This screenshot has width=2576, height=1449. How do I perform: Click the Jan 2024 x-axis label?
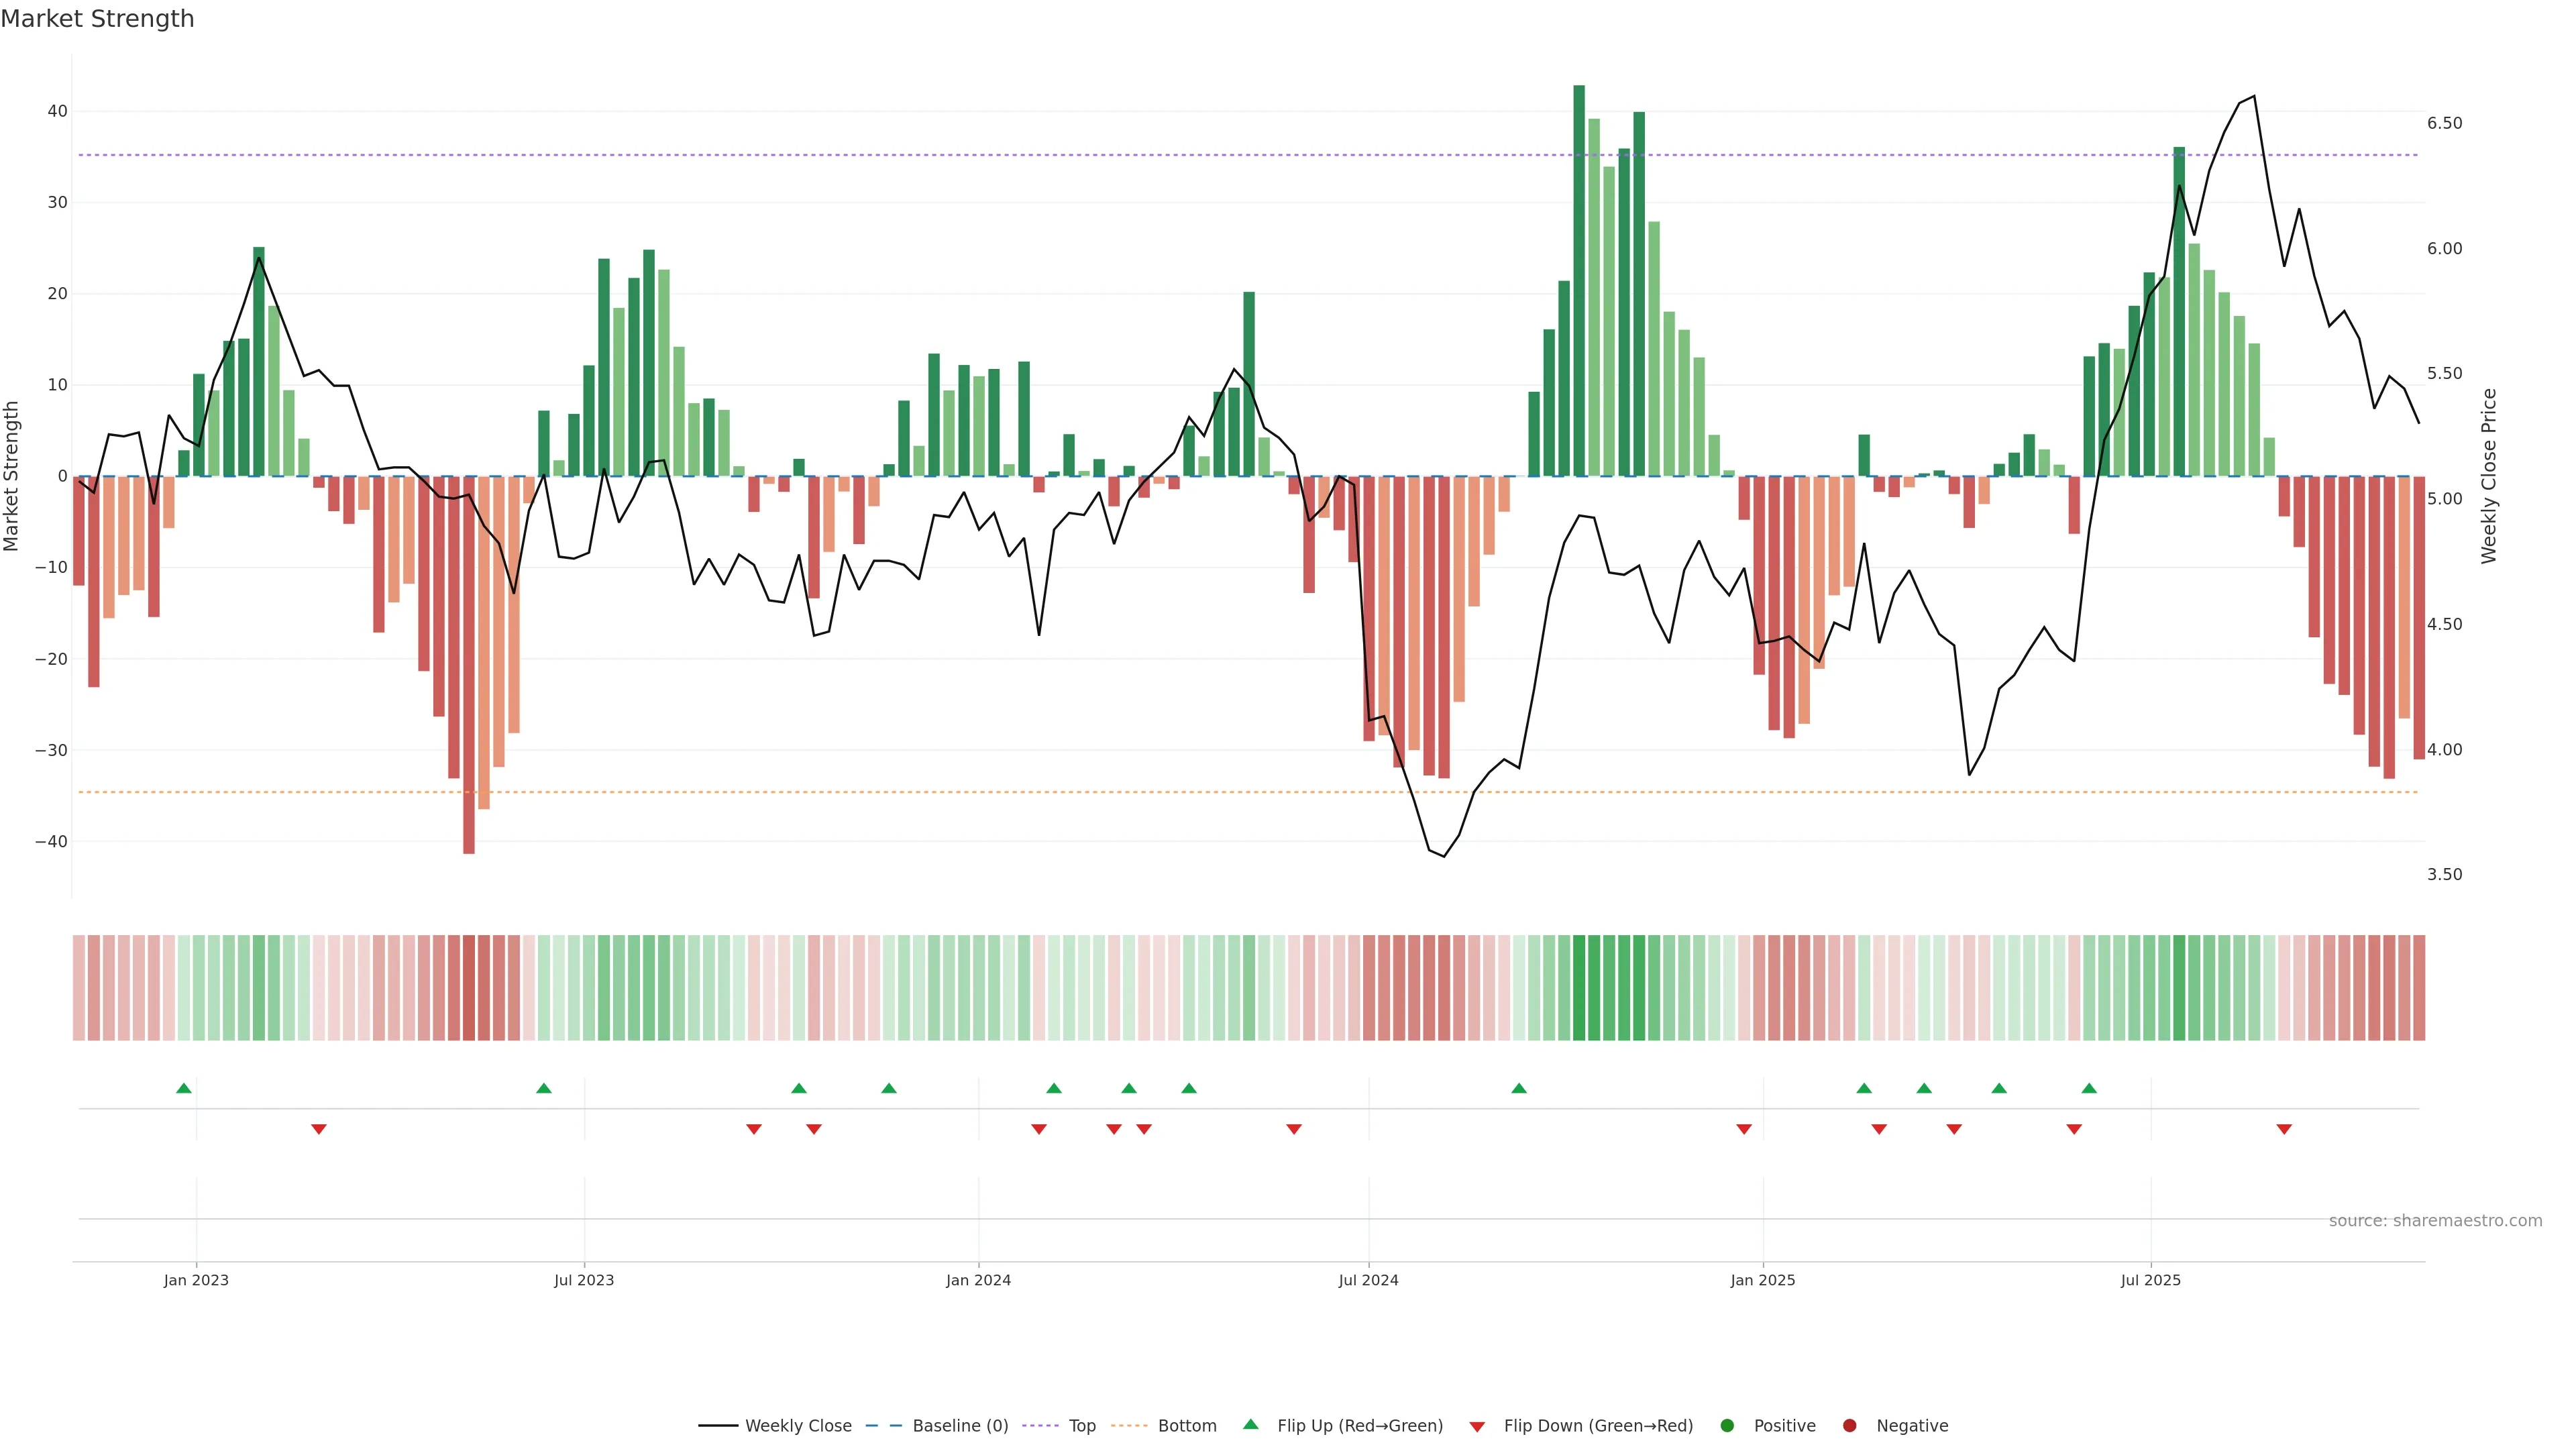978,1280
